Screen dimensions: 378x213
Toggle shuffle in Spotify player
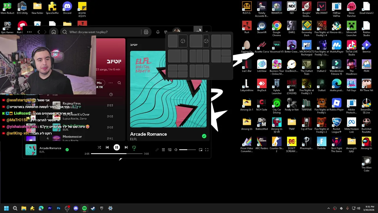pos(99,147)
